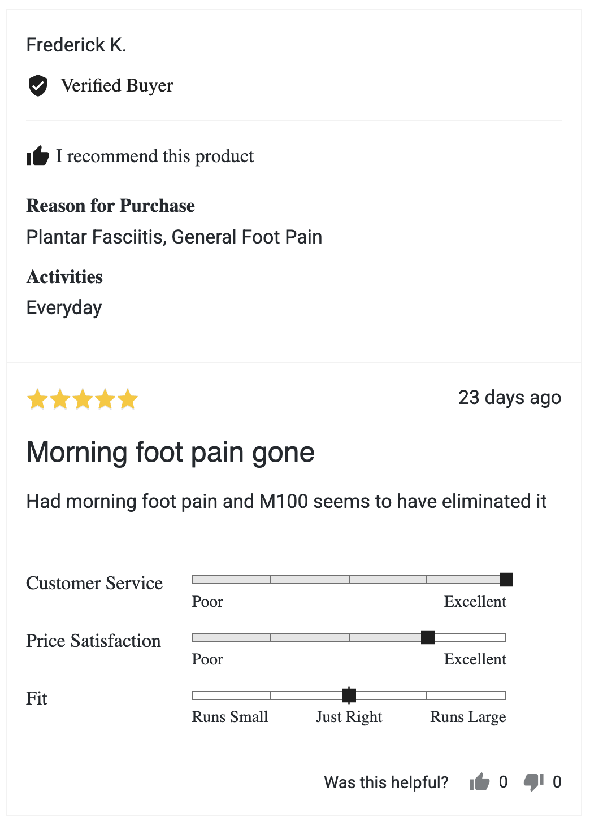
Task: Click the recommend thumbs up icon
Action: click(38, 155)
